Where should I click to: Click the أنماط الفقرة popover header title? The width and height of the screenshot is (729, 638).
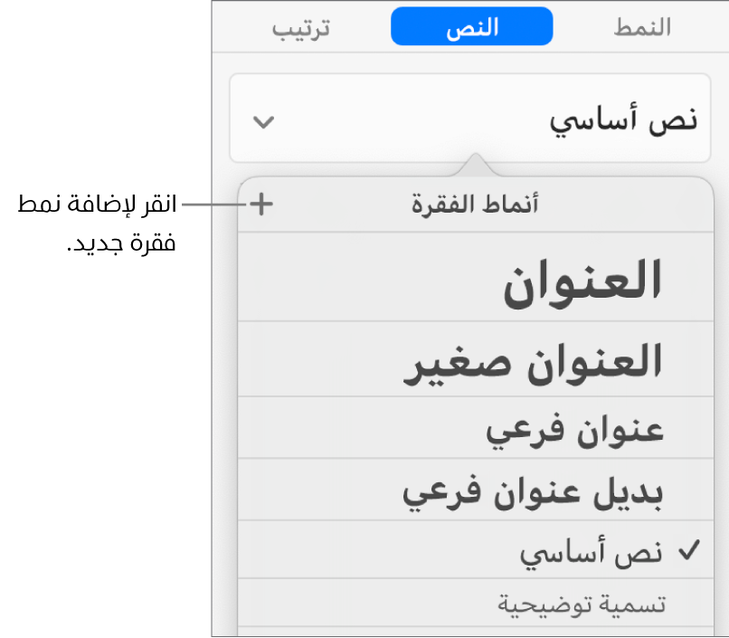(474, 205)
